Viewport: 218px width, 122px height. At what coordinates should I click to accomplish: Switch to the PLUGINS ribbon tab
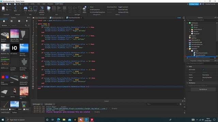click(50, 4)
